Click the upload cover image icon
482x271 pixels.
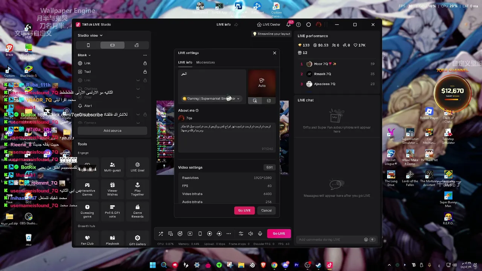[269, 100]
